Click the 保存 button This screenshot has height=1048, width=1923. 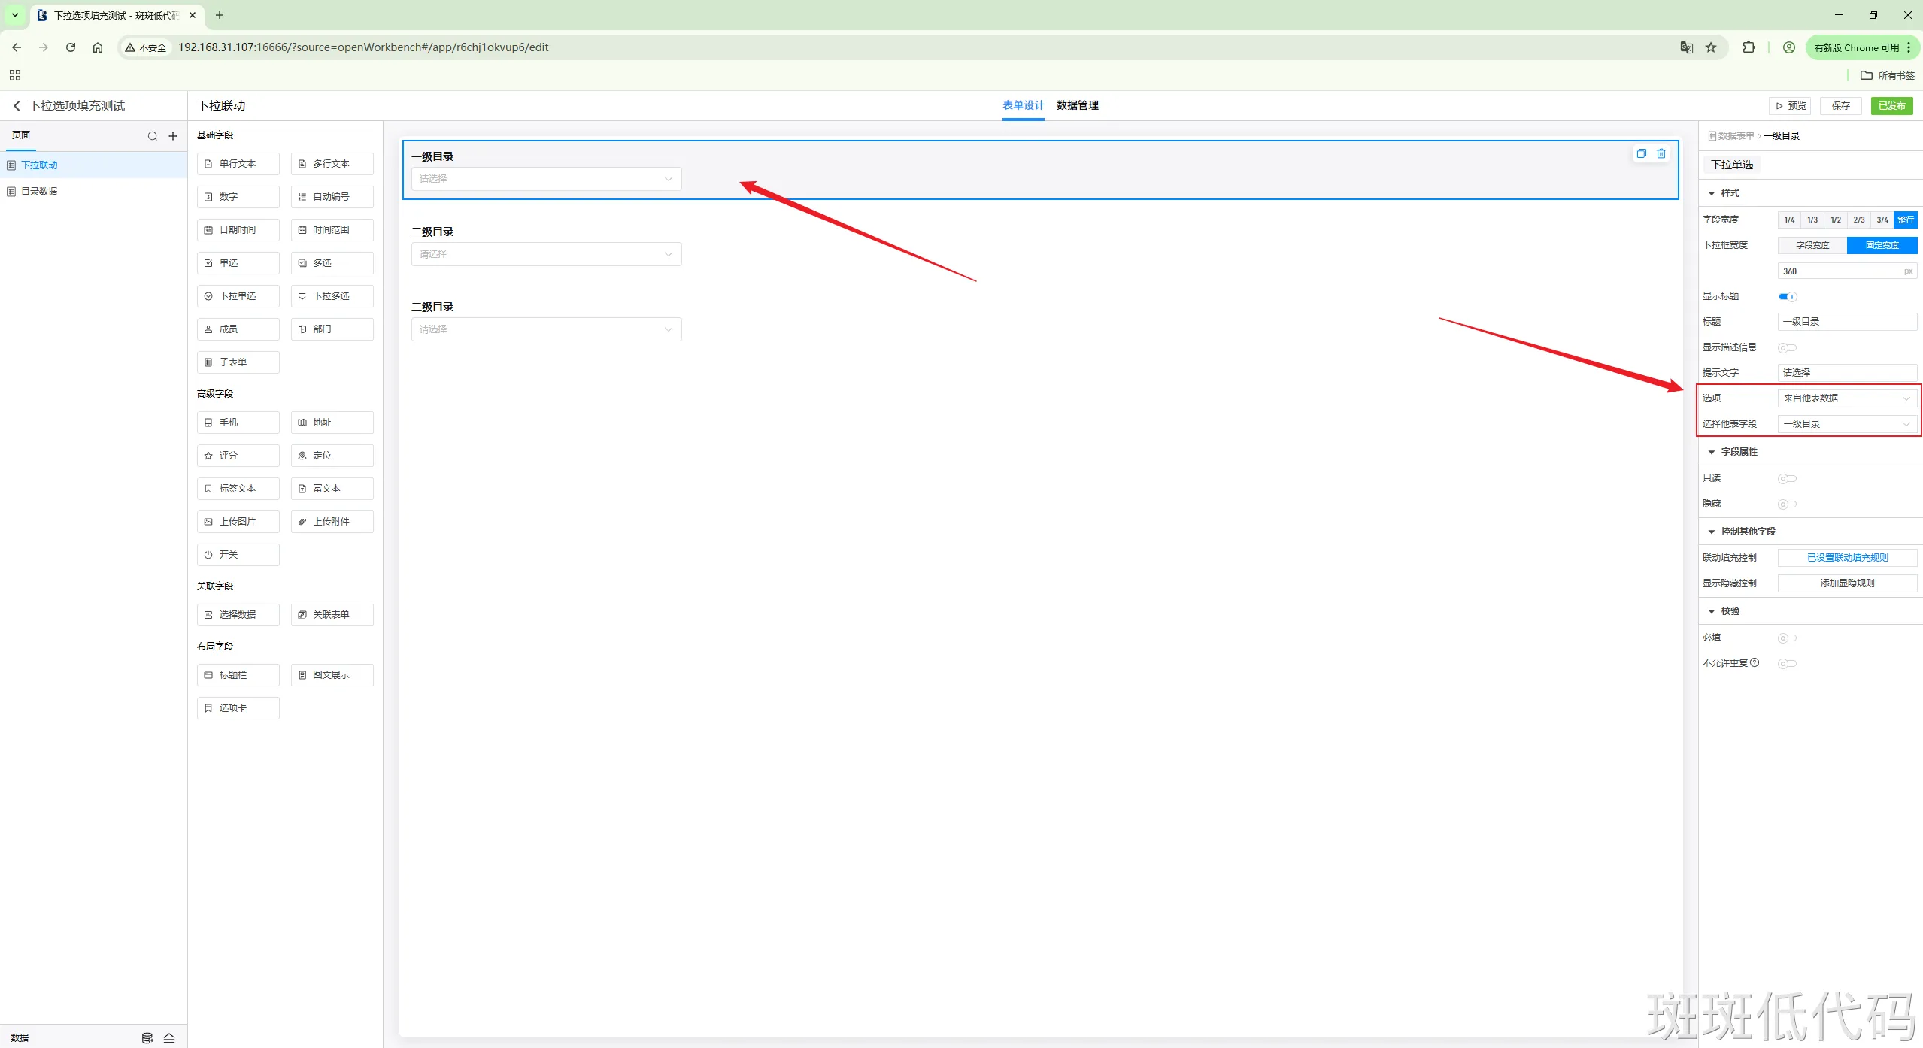click(1840, 106)
